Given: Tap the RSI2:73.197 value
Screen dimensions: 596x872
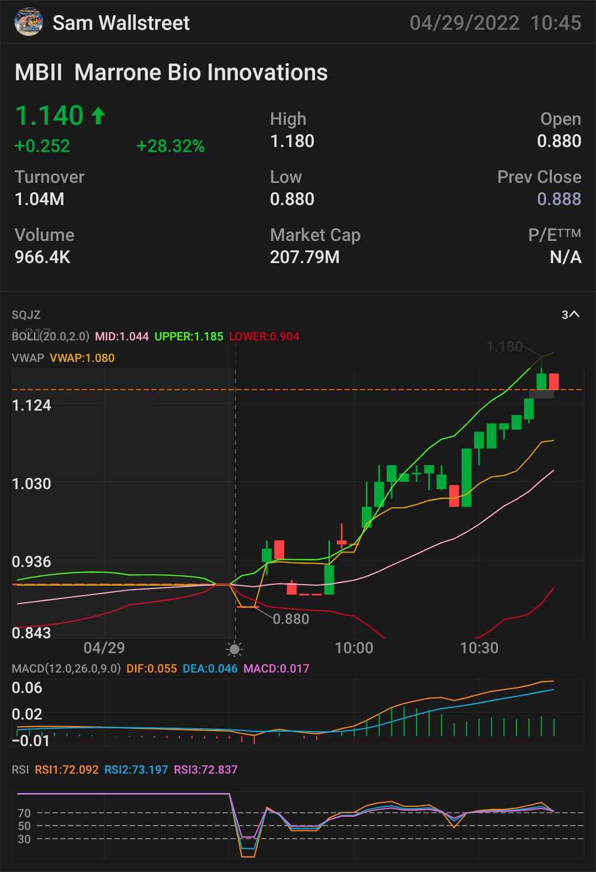Looking at the screenshot, I should pyautogui.click(x=136, y=770).
